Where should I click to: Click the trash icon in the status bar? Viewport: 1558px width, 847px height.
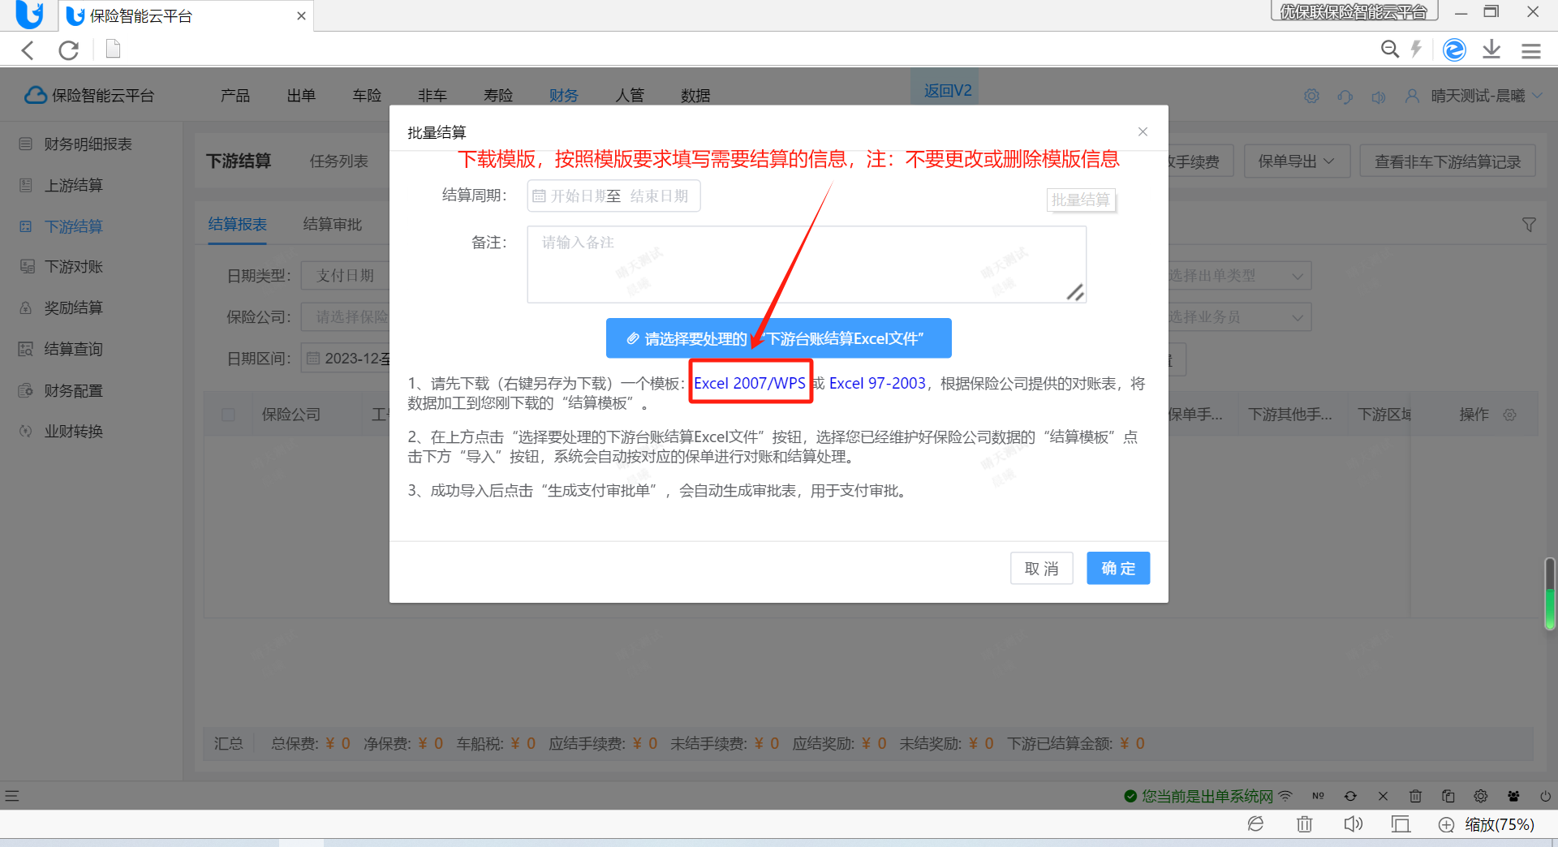[x=1415, y=796]
